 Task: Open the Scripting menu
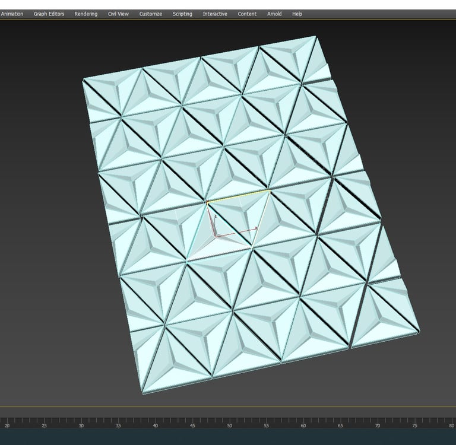182,14
